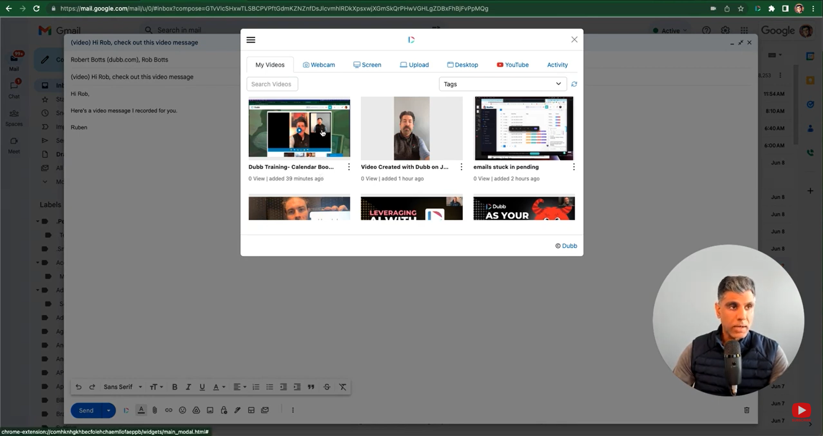Toggle bold formatting
Image resolution: width=823 pixels, height=436 pixels.
pyautogui.click(x=174, y=387)
